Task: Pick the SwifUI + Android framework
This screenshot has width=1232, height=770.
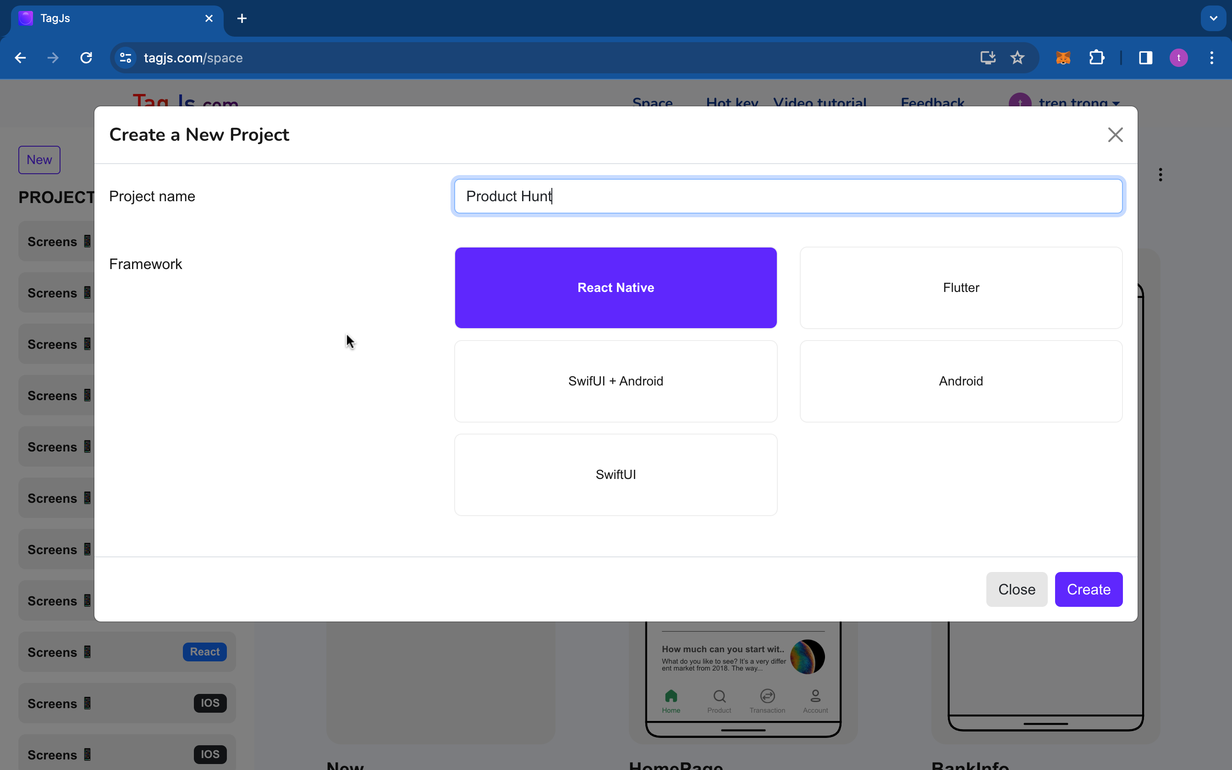Action: [616, 381]
